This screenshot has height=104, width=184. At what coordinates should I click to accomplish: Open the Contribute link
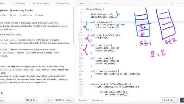(x=97, y=100)
